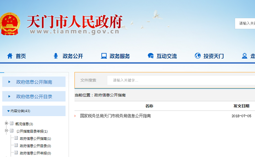Open 国家税务总局天门市税务局信息公开指南 link

115,116
